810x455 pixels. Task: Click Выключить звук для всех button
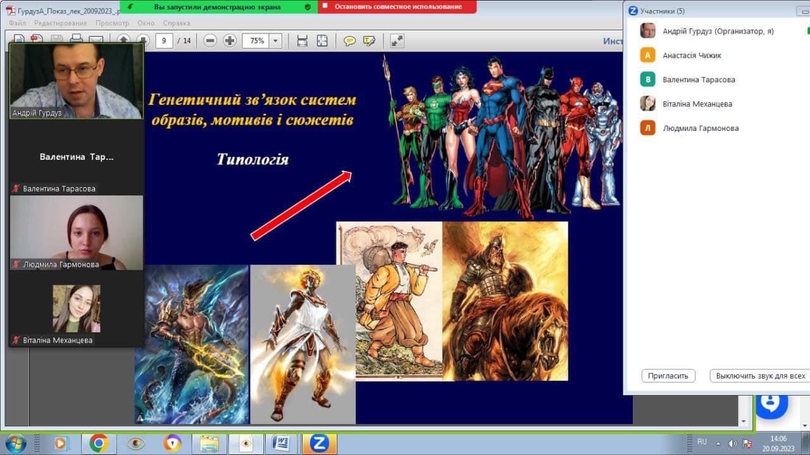760,376
